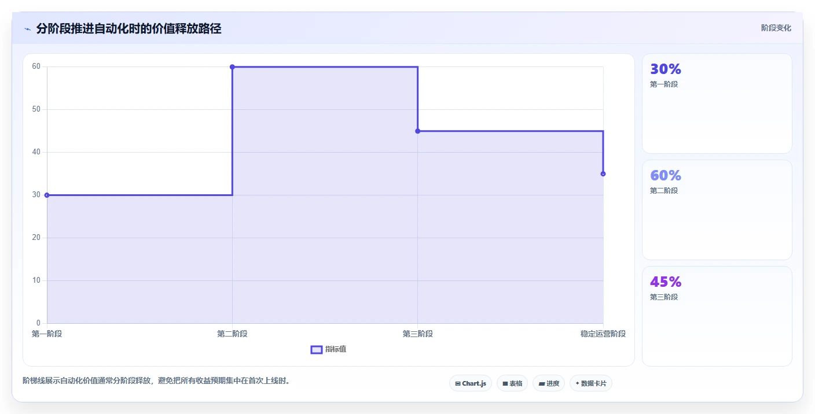Click the data point at 第一阶段 value 30
Screen dimensions: 815x414
[x=47, y=195]
